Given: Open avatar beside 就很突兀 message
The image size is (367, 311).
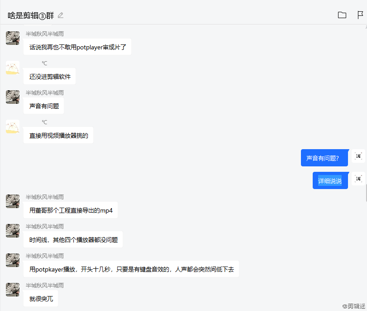Looking at the screenshot, I should (13, 289).
